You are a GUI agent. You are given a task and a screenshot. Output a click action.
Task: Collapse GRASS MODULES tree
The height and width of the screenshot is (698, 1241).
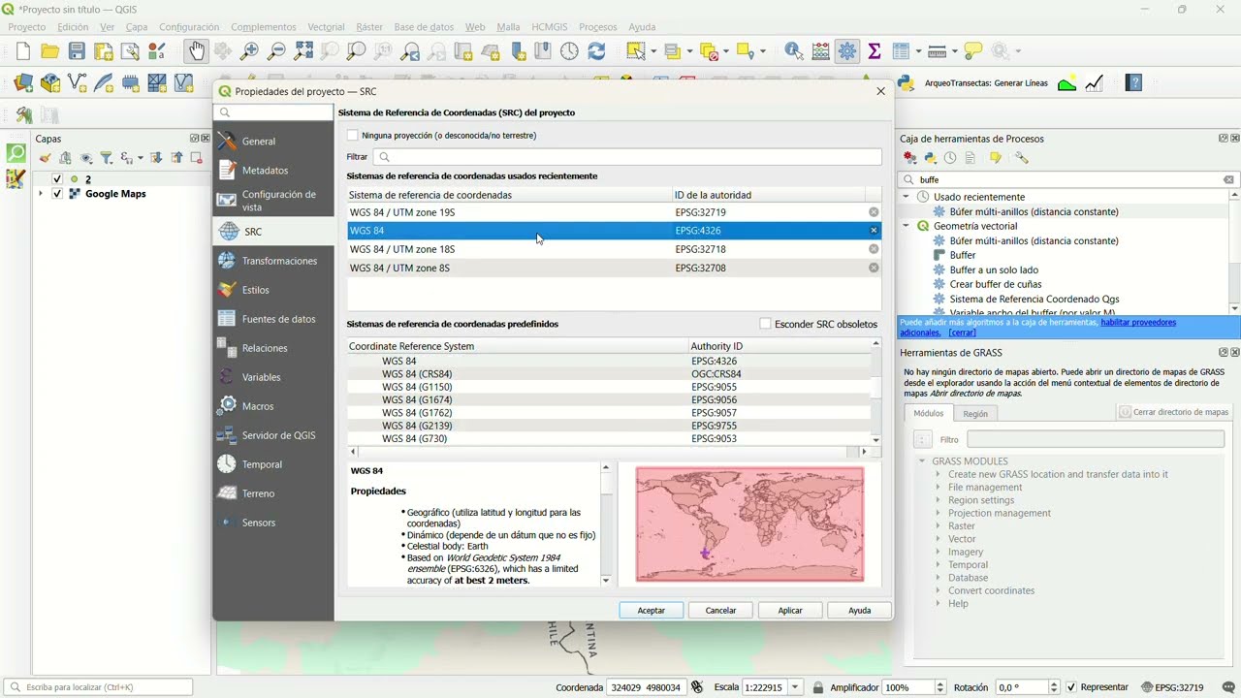(923, 461)
